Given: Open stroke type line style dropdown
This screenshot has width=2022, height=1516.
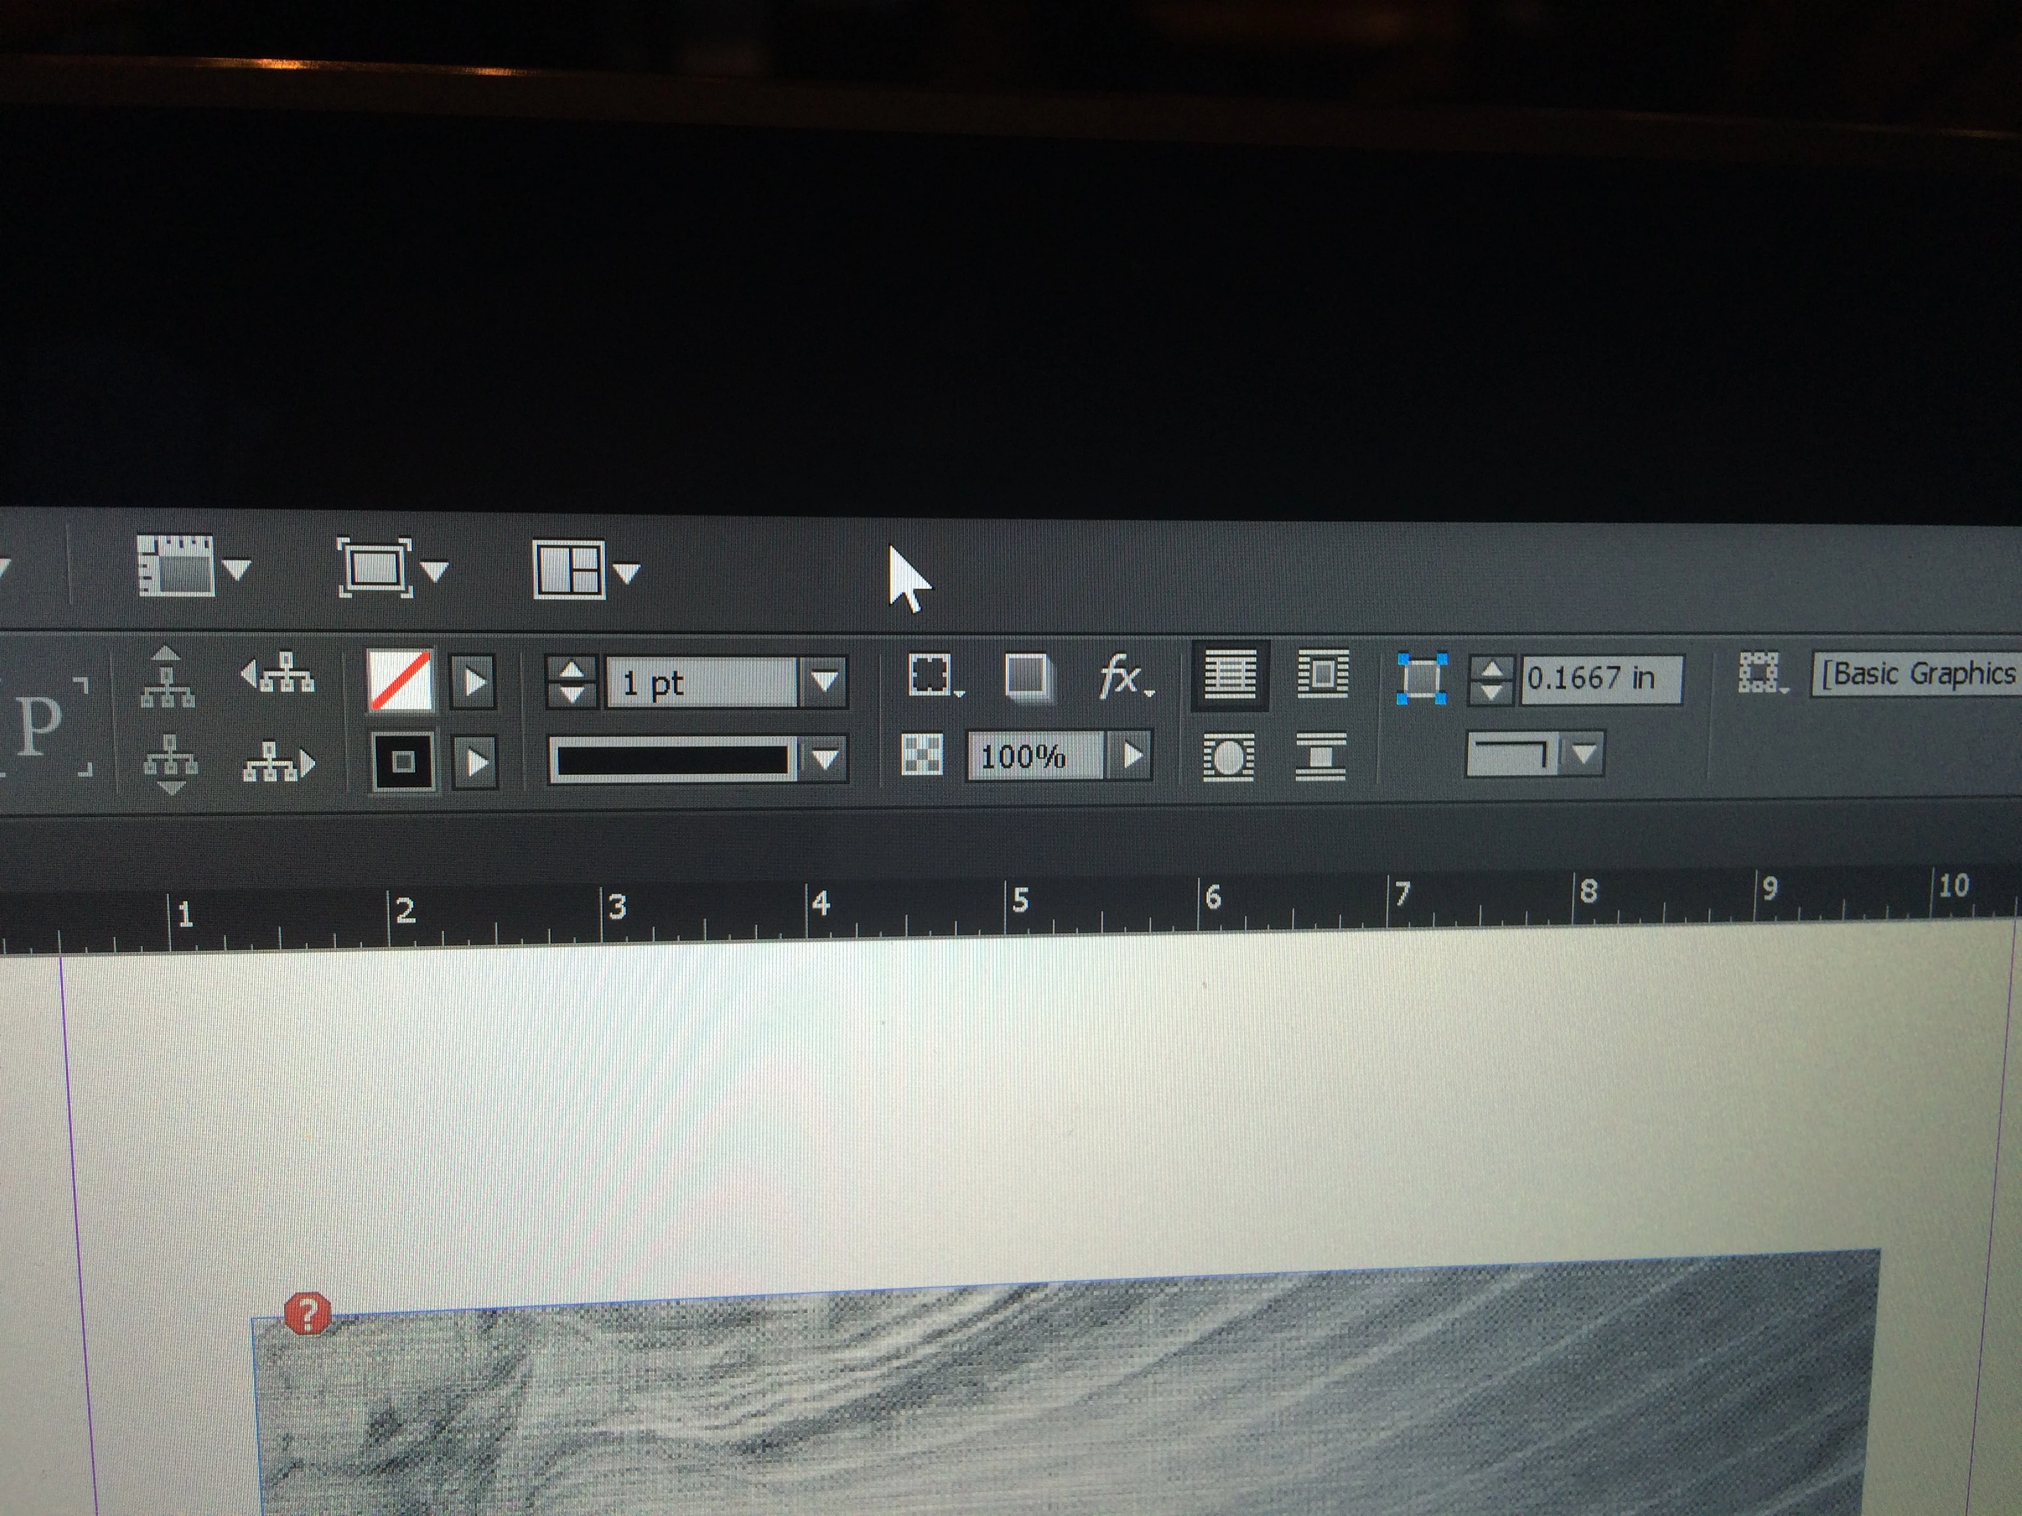Looking at the screenshot, I should [825, 759].
